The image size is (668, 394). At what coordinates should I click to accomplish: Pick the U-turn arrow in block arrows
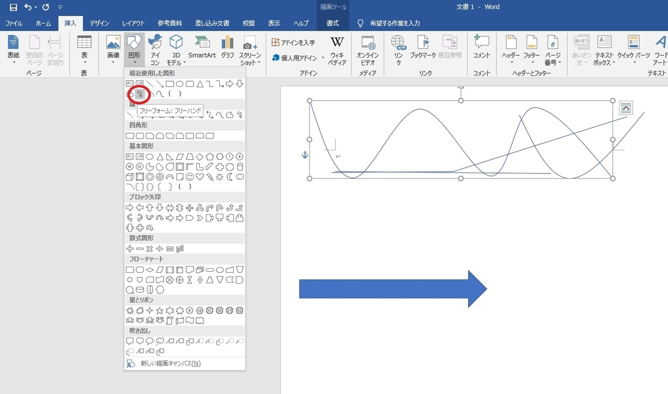[x=220, y=208]
